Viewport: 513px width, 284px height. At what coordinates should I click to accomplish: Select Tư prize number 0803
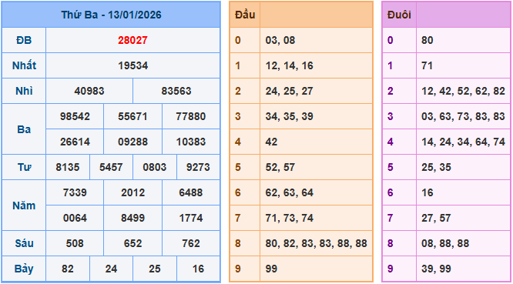click(154, 167)
